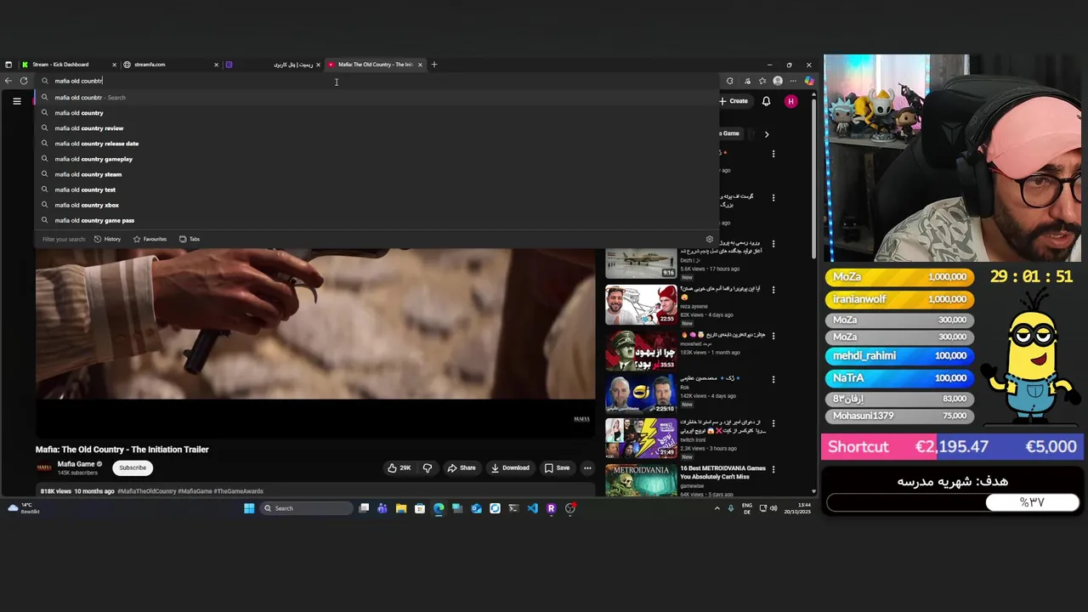
Task: Open the 35:53 video thumbnail
Action: click(641, 351)
